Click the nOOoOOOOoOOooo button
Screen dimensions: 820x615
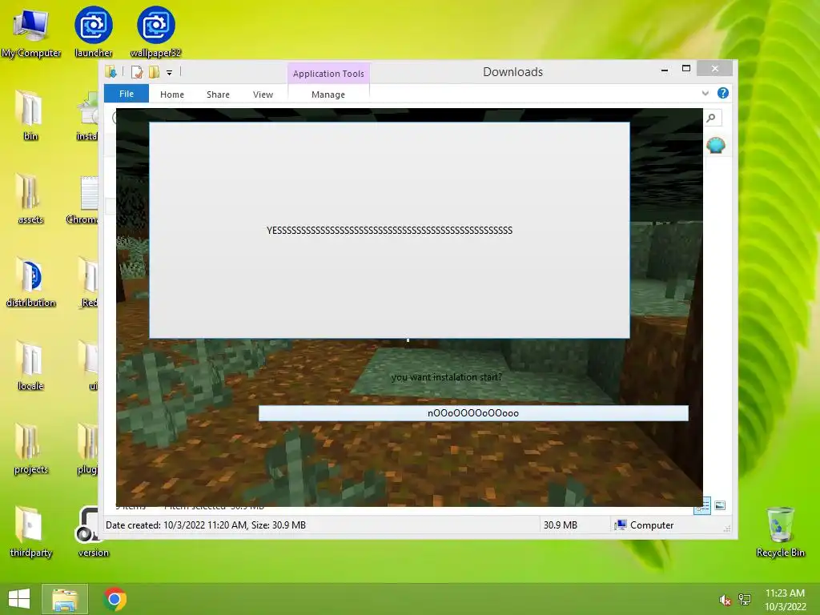(x=473, y=413)
